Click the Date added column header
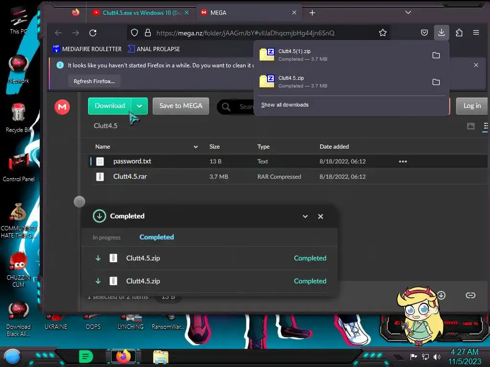Viewport: 490px width, 367px height. coord(334,147)
